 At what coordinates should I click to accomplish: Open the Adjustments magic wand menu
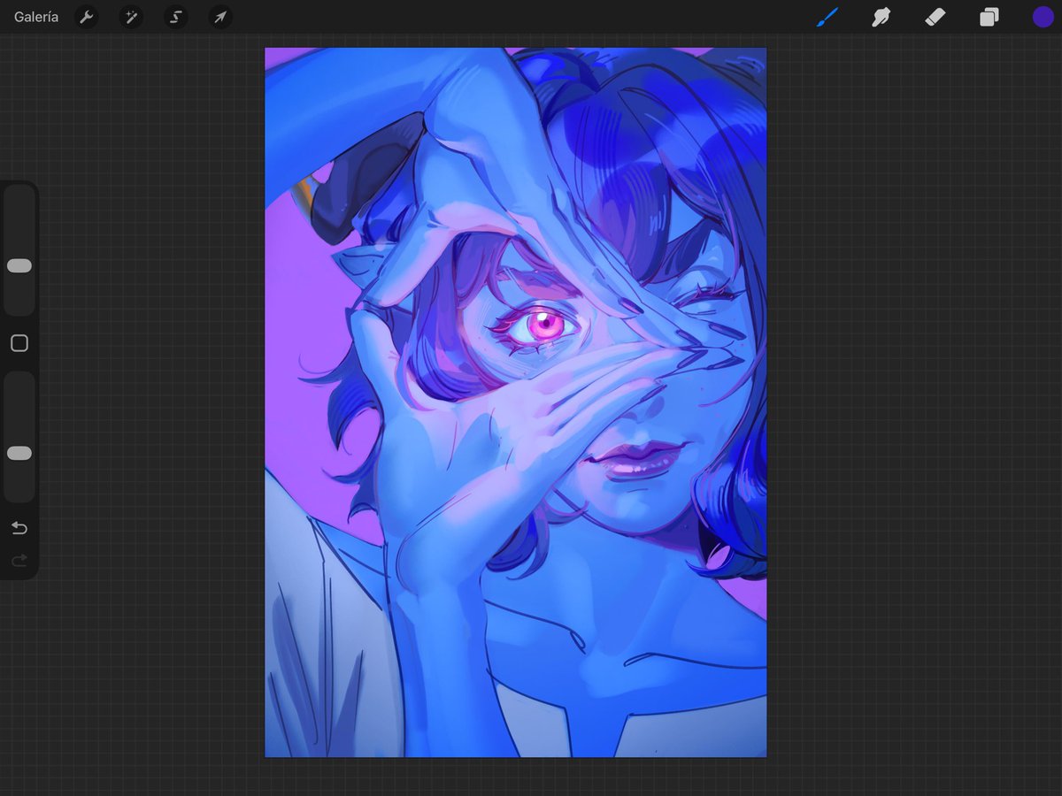coord(130,16)
